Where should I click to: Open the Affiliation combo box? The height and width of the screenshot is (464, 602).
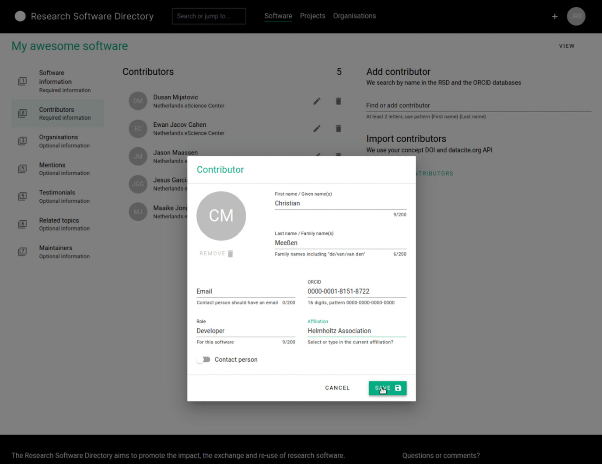[x=356, y=331]
